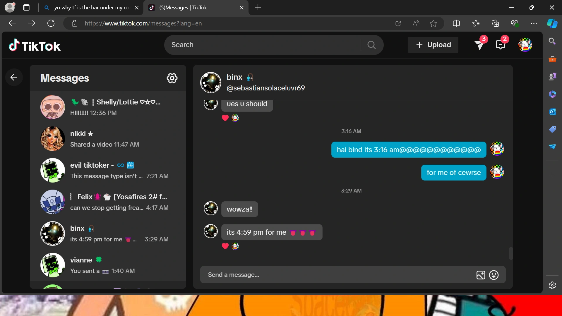Open the Messages settings gear
The width and height of the screenshot is (562, 316).
(x=172, y=78)
